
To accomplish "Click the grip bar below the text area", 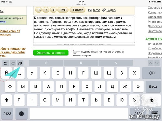I will [x=84, y=45].
